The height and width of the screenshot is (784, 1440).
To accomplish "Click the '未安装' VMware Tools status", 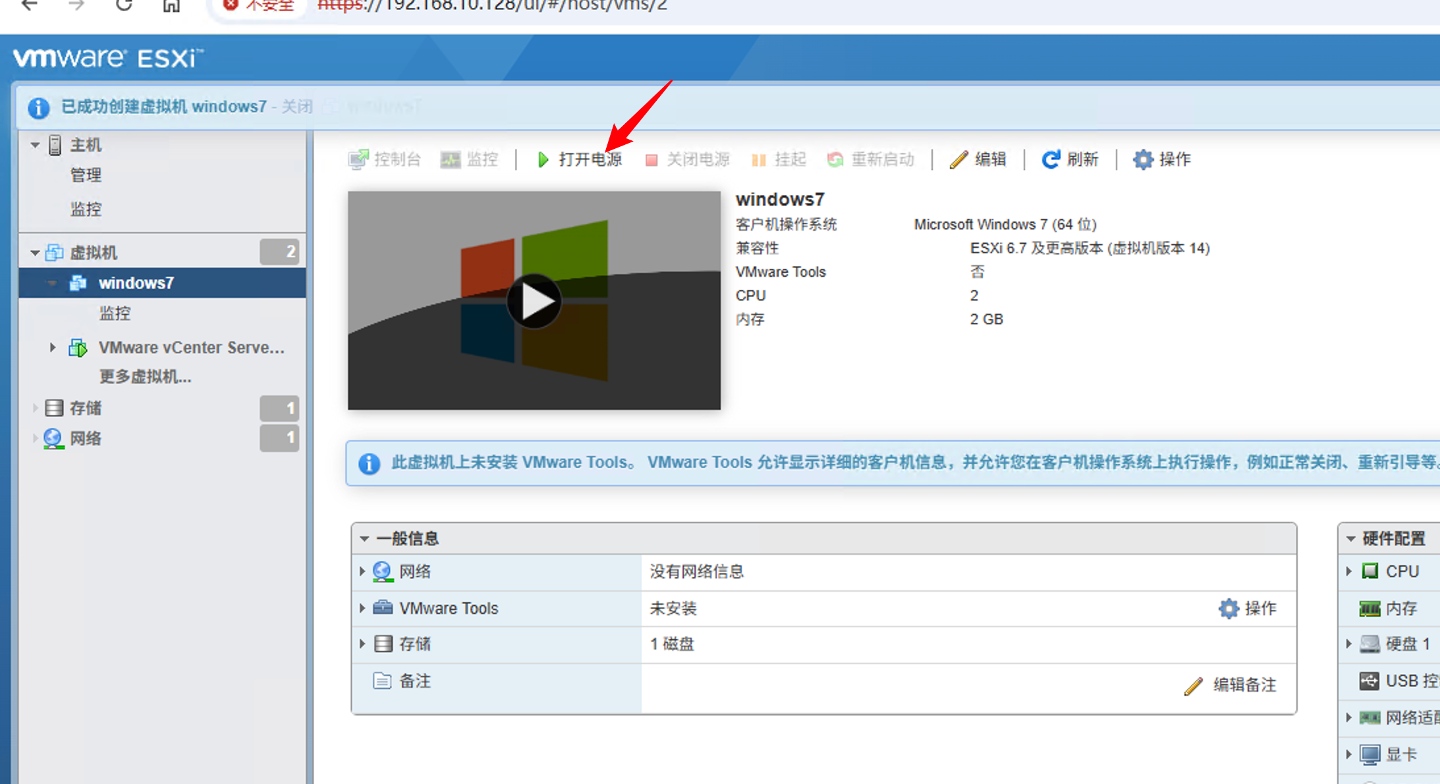I will [x=673, y=608].
